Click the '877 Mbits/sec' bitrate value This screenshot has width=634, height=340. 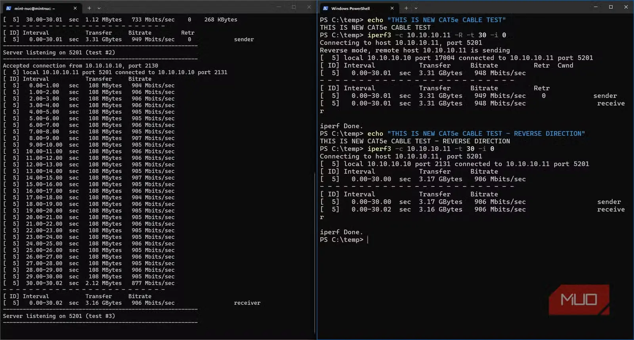(x=153, y=283)
